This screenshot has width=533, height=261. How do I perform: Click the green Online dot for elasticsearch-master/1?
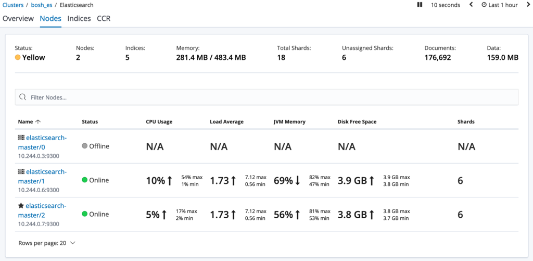pos(85,180)
